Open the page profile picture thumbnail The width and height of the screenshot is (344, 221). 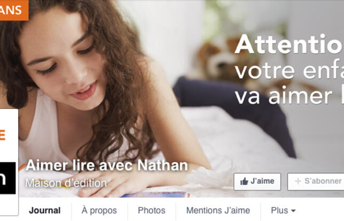coord(9,162)
